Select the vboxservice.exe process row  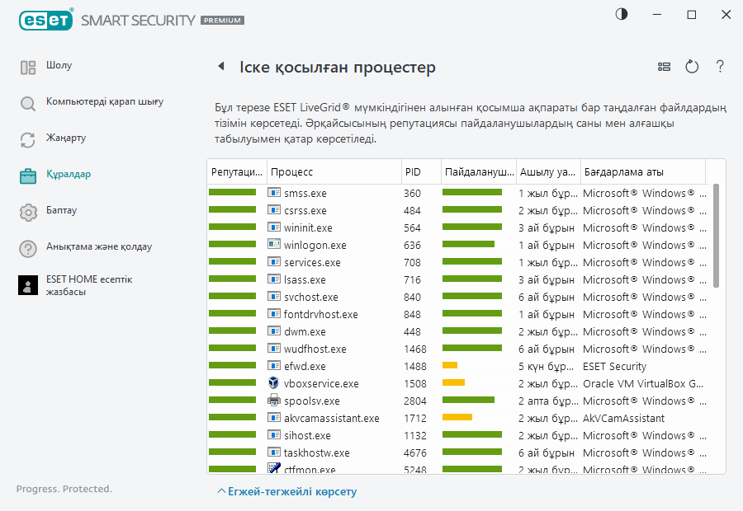(323, 383)
